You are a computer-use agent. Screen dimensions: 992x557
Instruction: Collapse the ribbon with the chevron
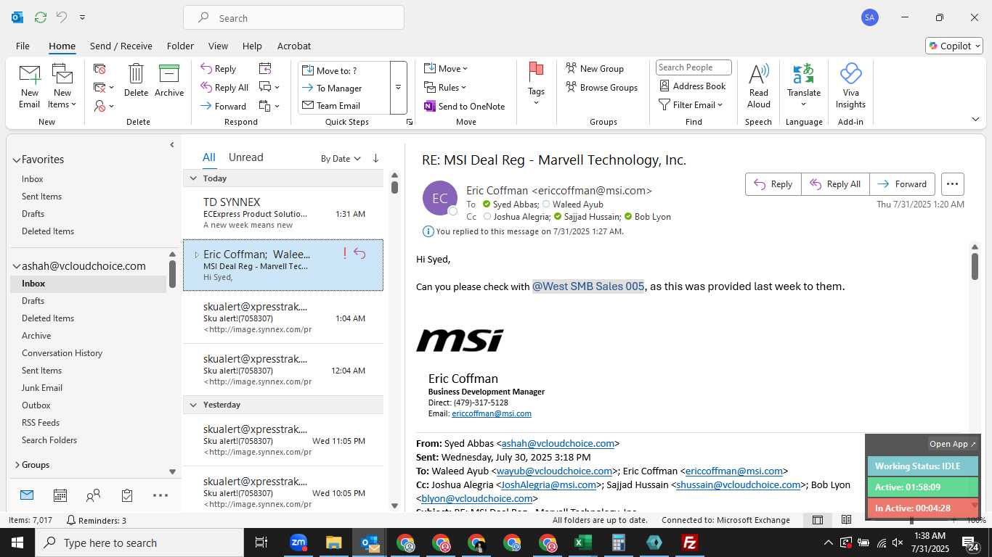tap(975, 120)
